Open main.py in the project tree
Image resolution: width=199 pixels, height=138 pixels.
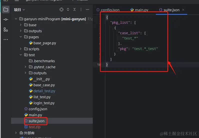pos(33,115)
